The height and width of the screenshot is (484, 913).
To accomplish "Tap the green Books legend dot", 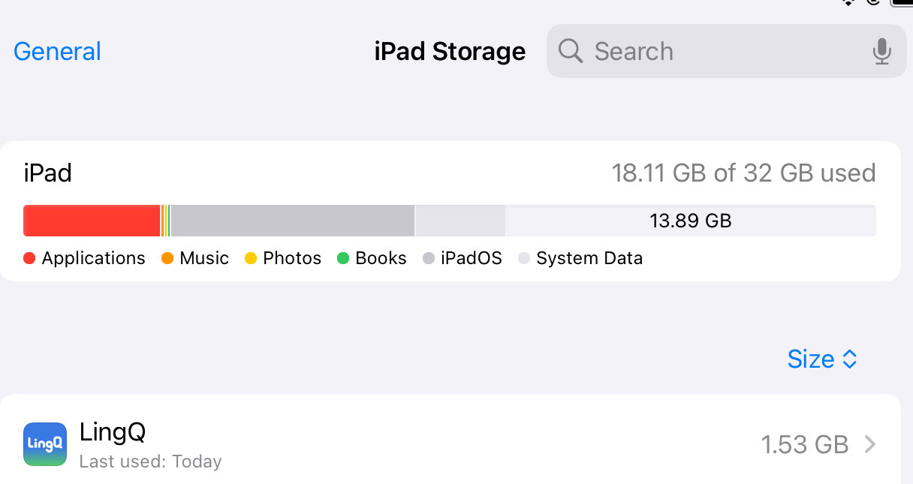I will tap(343, 258).
